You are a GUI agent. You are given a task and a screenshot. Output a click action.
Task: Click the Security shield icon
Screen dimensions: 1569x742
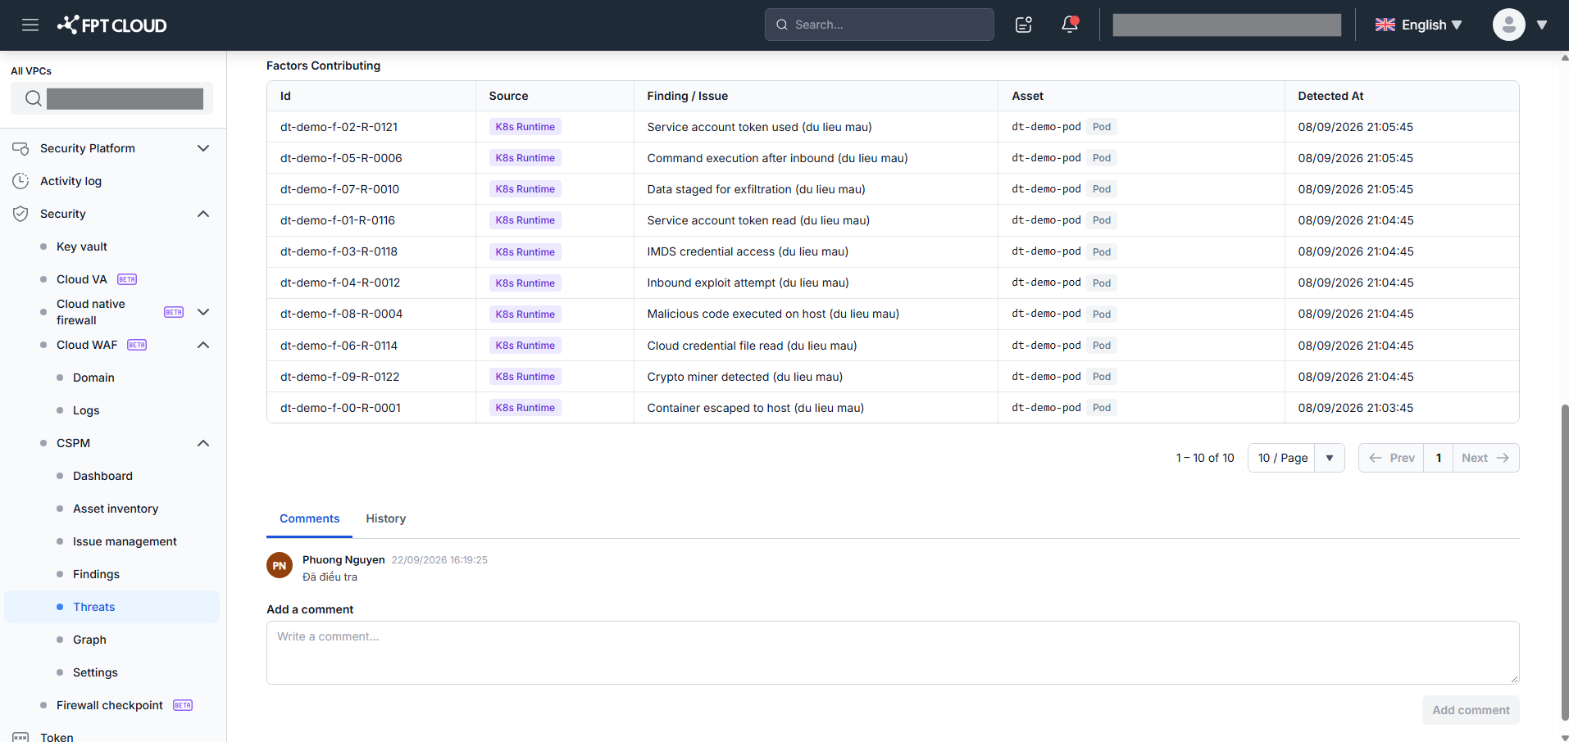(20, 214)
